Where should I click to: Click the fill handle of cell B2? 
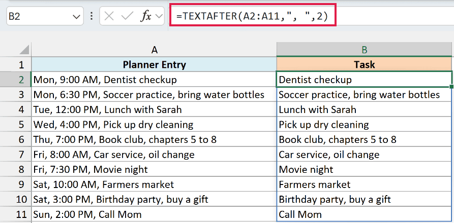[451, 87]
